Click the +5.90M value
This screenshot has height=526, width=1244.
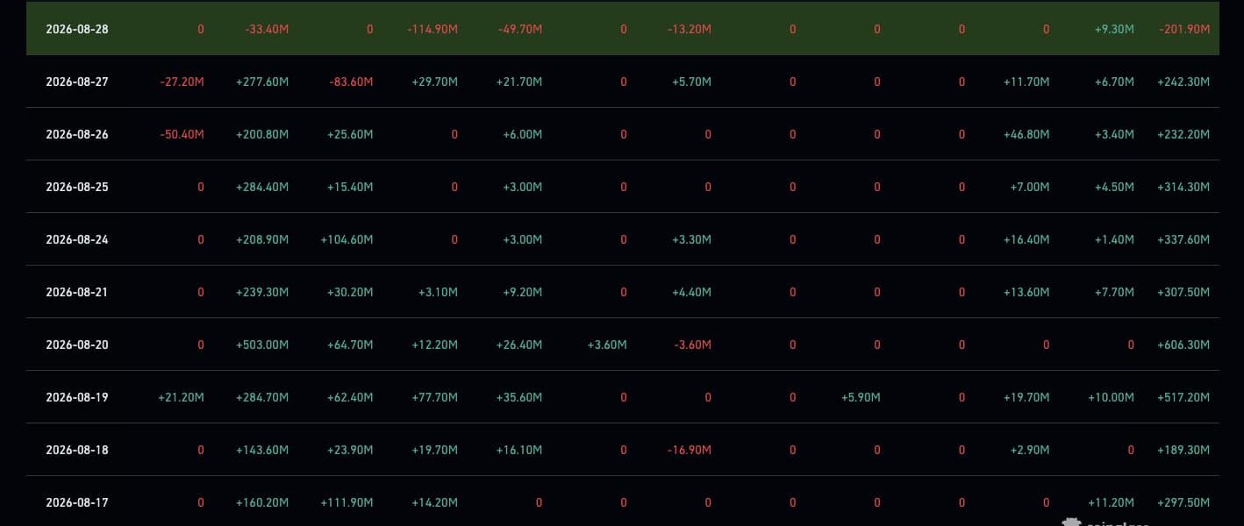[x=861, y=397]
